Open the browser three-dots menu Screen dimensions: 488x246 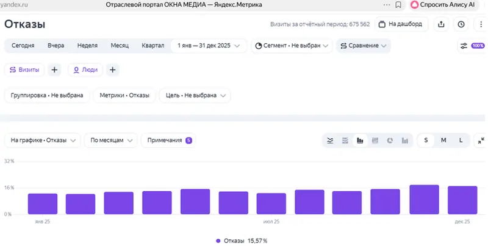coord(387,5)
